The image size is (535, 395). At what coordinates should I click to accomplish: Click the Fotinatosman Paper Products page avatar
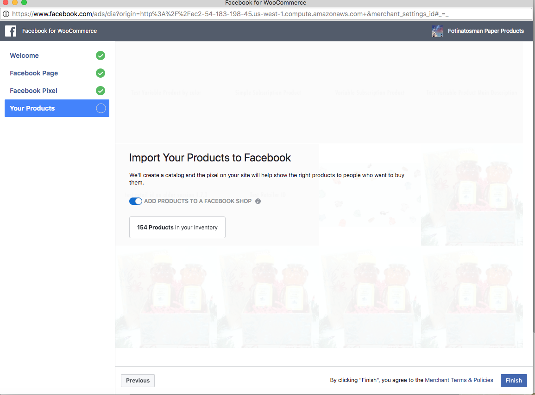[437, 31]
